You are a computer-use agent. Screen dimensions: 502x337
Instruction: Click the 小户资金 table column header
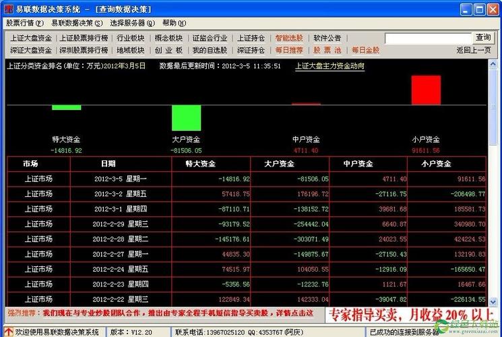tap(447, 164)
